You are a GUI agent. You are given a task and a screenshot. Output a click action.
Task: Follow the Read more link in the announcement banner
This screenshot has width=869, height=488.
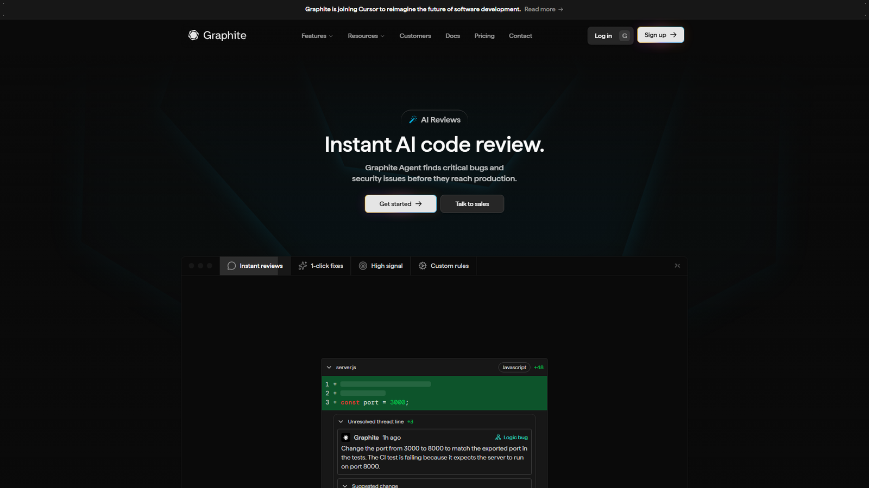coord(543,9)
